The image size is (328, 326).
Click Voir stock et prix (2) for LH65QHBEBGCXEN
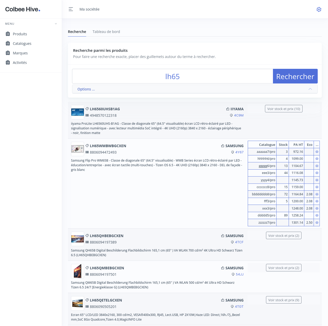[x=284, y=236]
